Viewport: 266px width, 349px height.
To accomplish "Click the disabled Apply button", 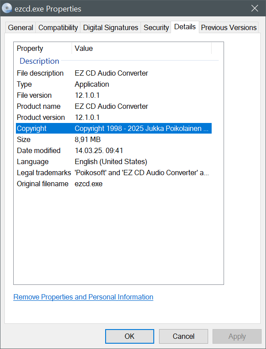I will pos(237,336).
